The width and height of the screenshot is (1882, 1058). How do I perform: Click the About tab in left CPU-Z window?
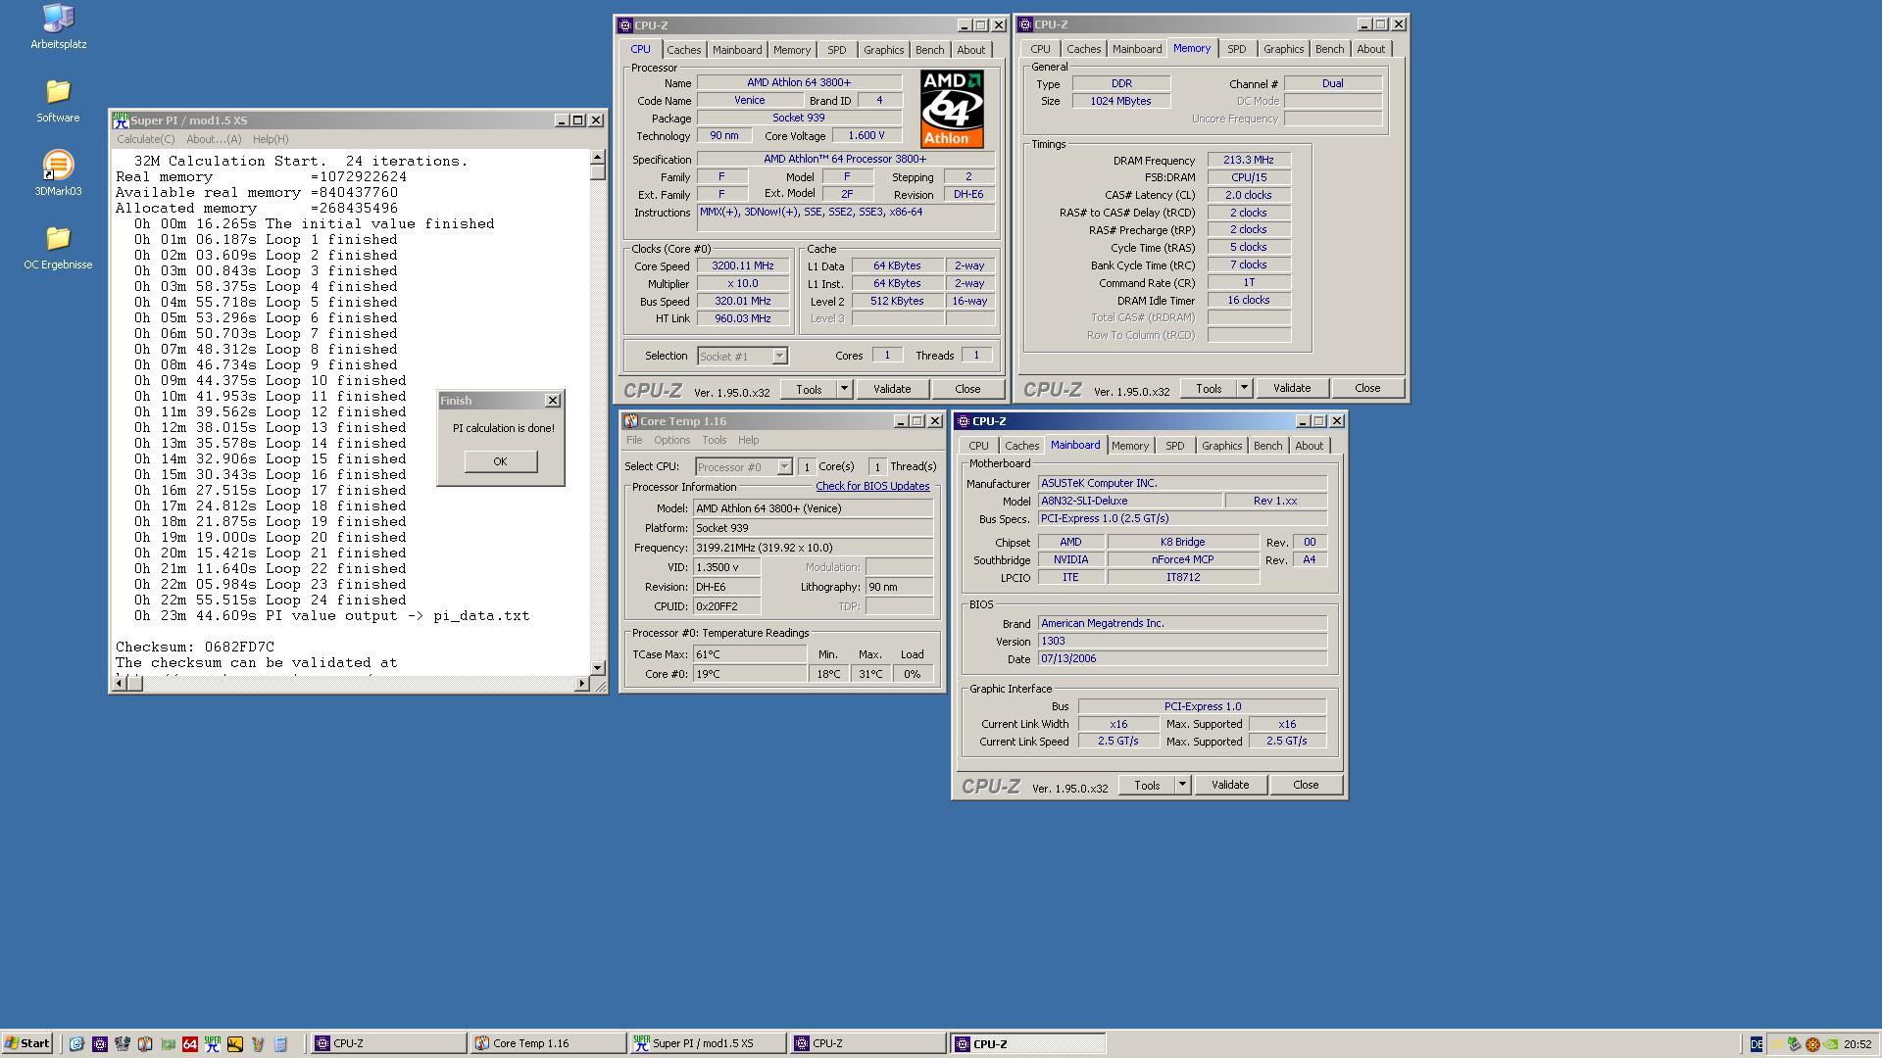coord(969,48)
